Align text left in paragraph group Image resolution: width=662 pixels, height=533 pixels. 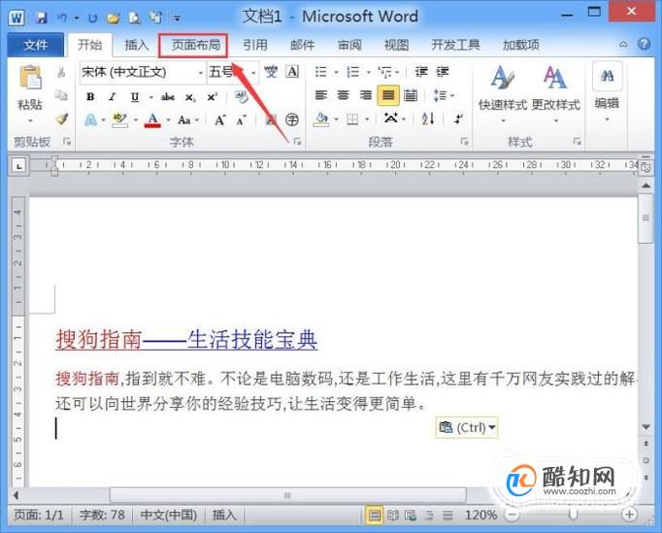(x=321, y=95)
